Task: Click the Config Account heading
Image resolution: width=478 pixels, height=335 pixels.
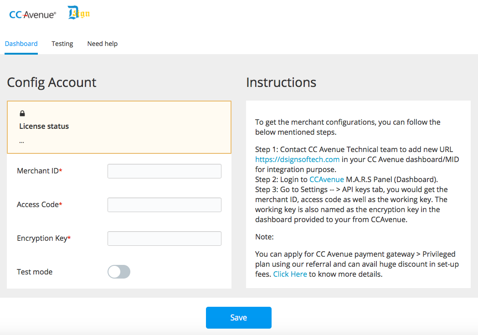Action: tap(51, 82)
